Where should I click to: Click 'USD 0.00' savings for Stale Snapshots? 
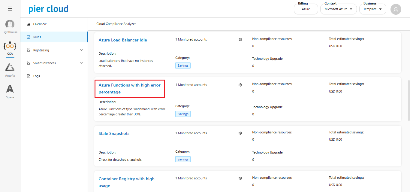click(336, 139)
